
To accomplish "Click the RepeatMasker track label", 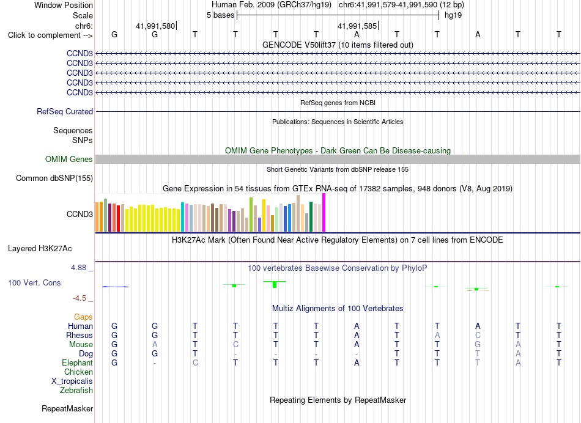I will 67,408.
